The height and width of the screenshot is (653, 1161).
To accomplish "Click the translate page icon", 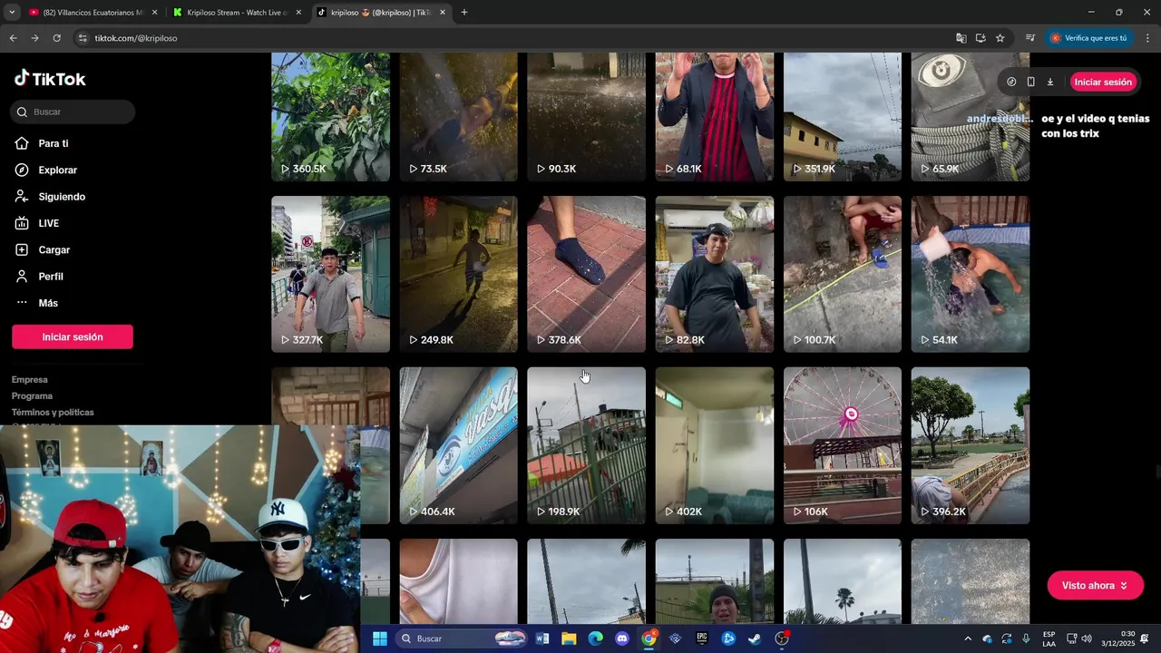I will 961,38.
